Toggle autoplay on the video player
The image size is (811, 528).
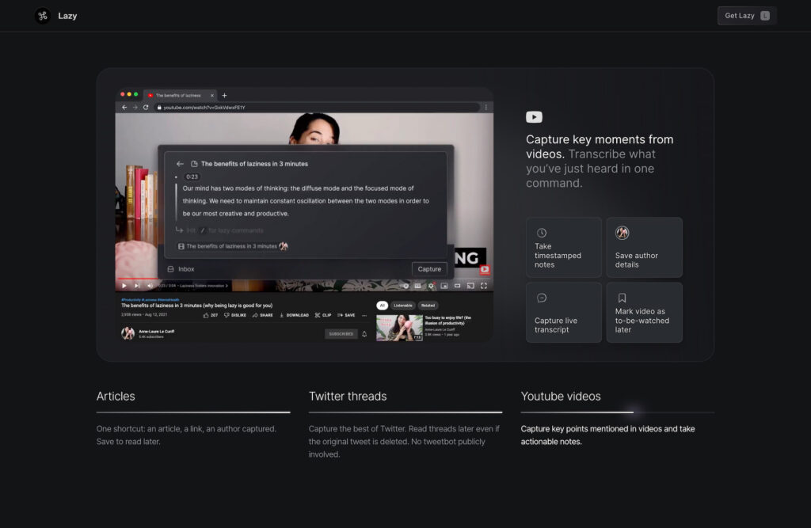point(405,286)
